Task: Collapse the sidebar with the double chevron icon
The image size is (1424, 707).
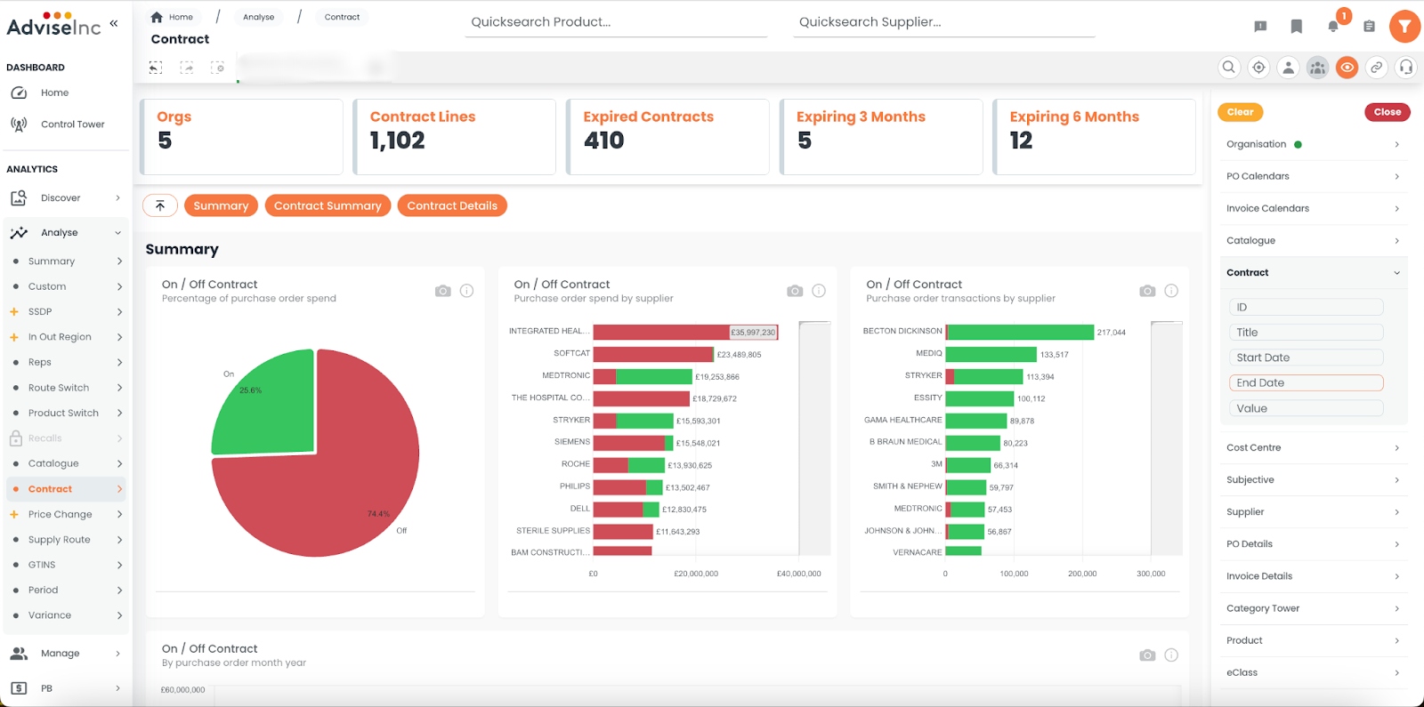Action: pyautogui.click(x=114, y=23)
